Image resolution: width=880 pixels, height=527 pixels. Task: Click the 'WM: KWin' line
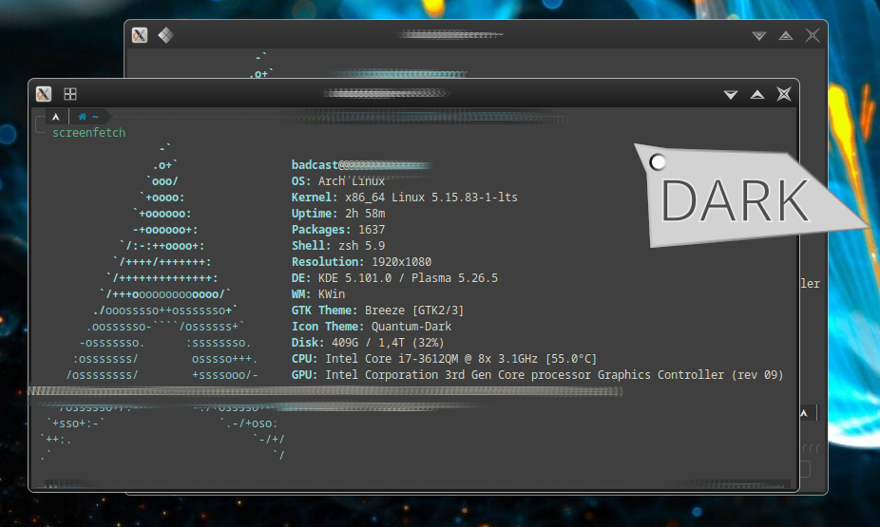(318, 294)
